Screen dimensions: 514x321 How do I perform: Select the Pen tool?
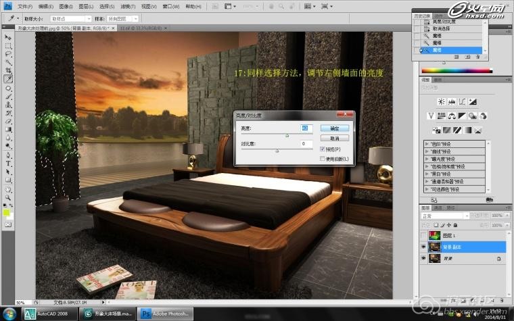(x=8, y=155)
